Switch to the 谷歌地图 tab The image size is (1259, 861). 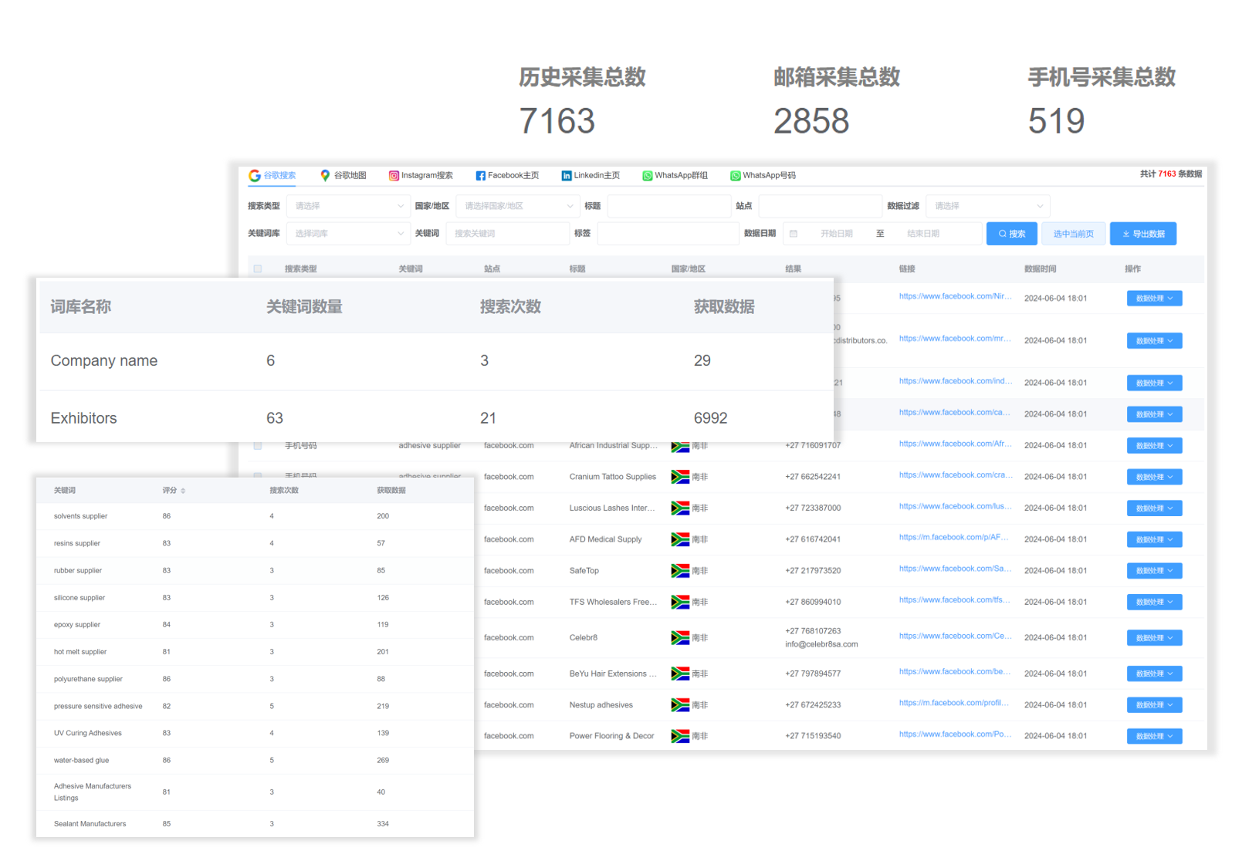(x=344, y=175)
